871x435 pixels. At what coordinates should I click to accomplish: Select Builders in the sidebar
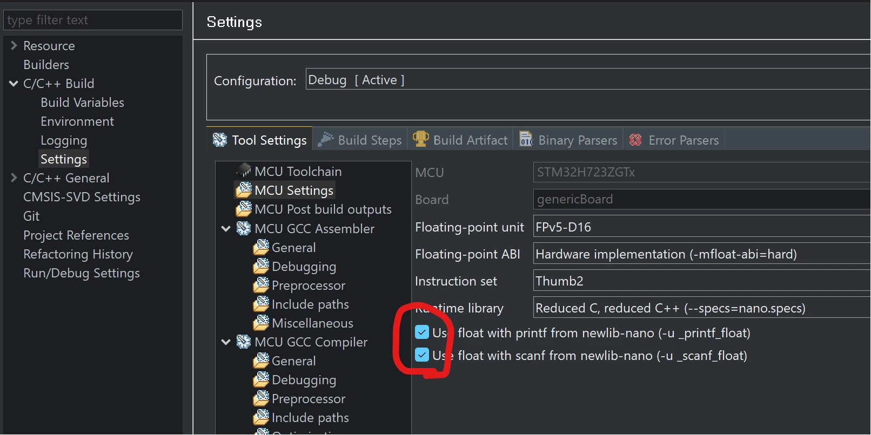point(46,65)
